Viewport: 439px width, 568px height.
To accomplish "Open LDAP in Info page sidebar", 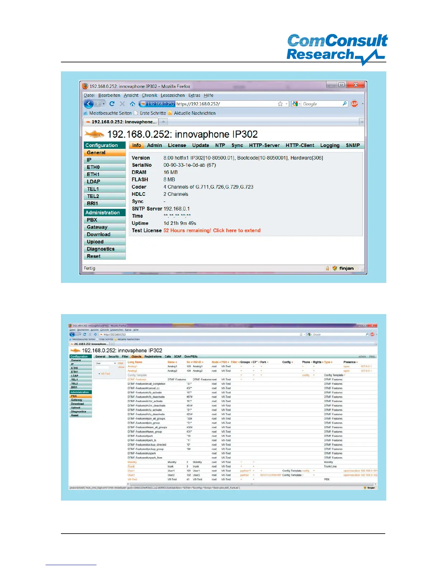I will point(105,181).
